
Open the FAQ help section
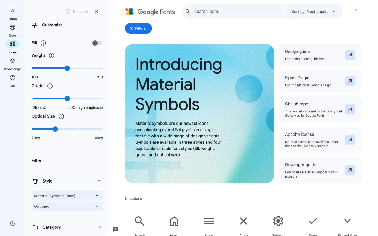pyautogui.click(x=12, y=81)
